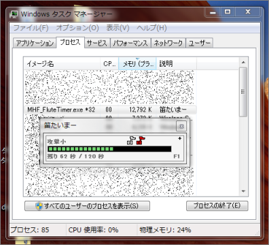The height and width of the screenshot is (245, 269).
Task: Click the 笛たいまー window title
Action: 60,125
